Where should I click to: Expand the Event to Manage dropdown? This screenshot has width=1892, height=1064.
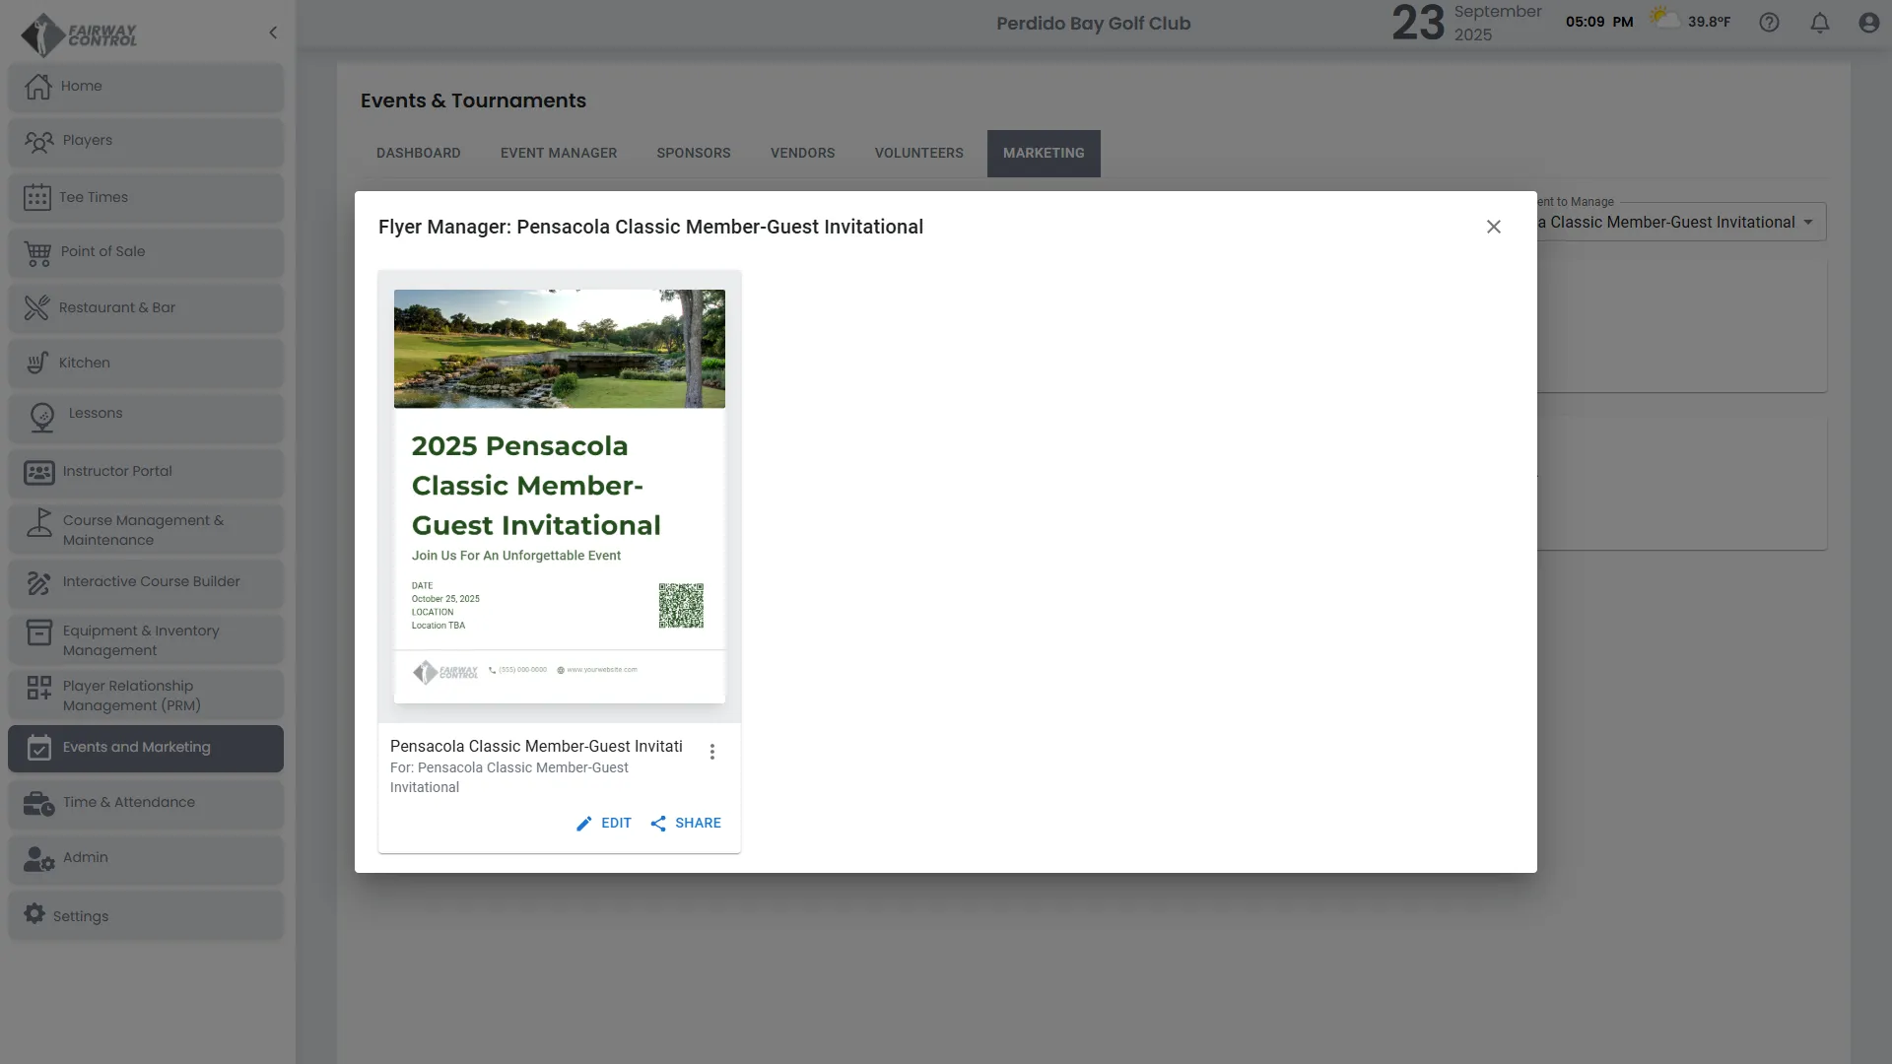click(1807, 223)
